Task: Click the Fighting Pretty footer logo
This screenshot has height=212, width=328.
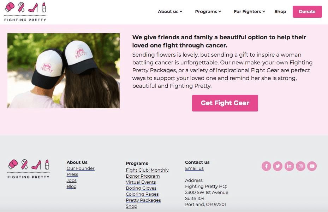Action: 29,169
